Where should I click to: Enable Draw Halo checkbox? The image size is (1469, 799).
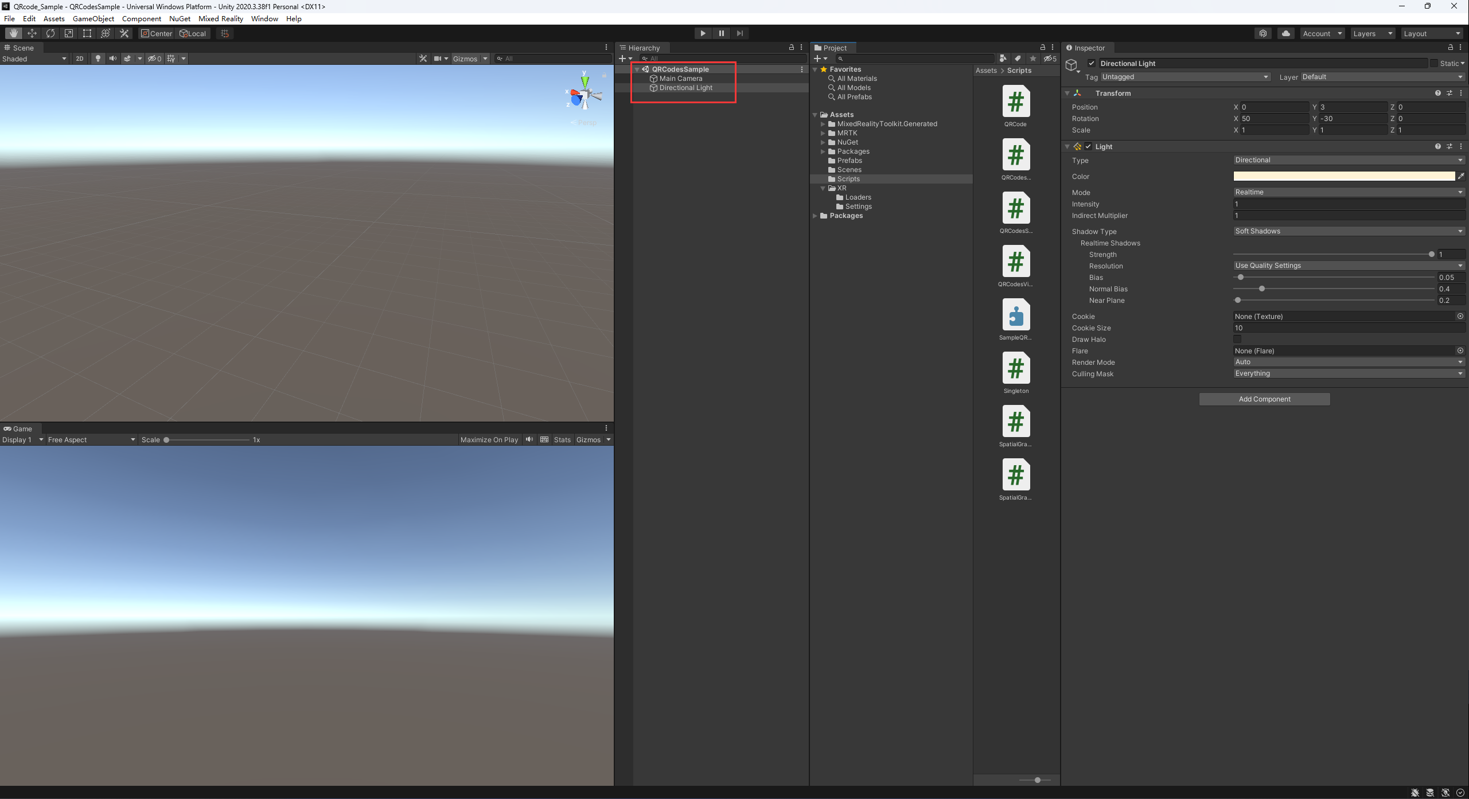point(1237,339)
